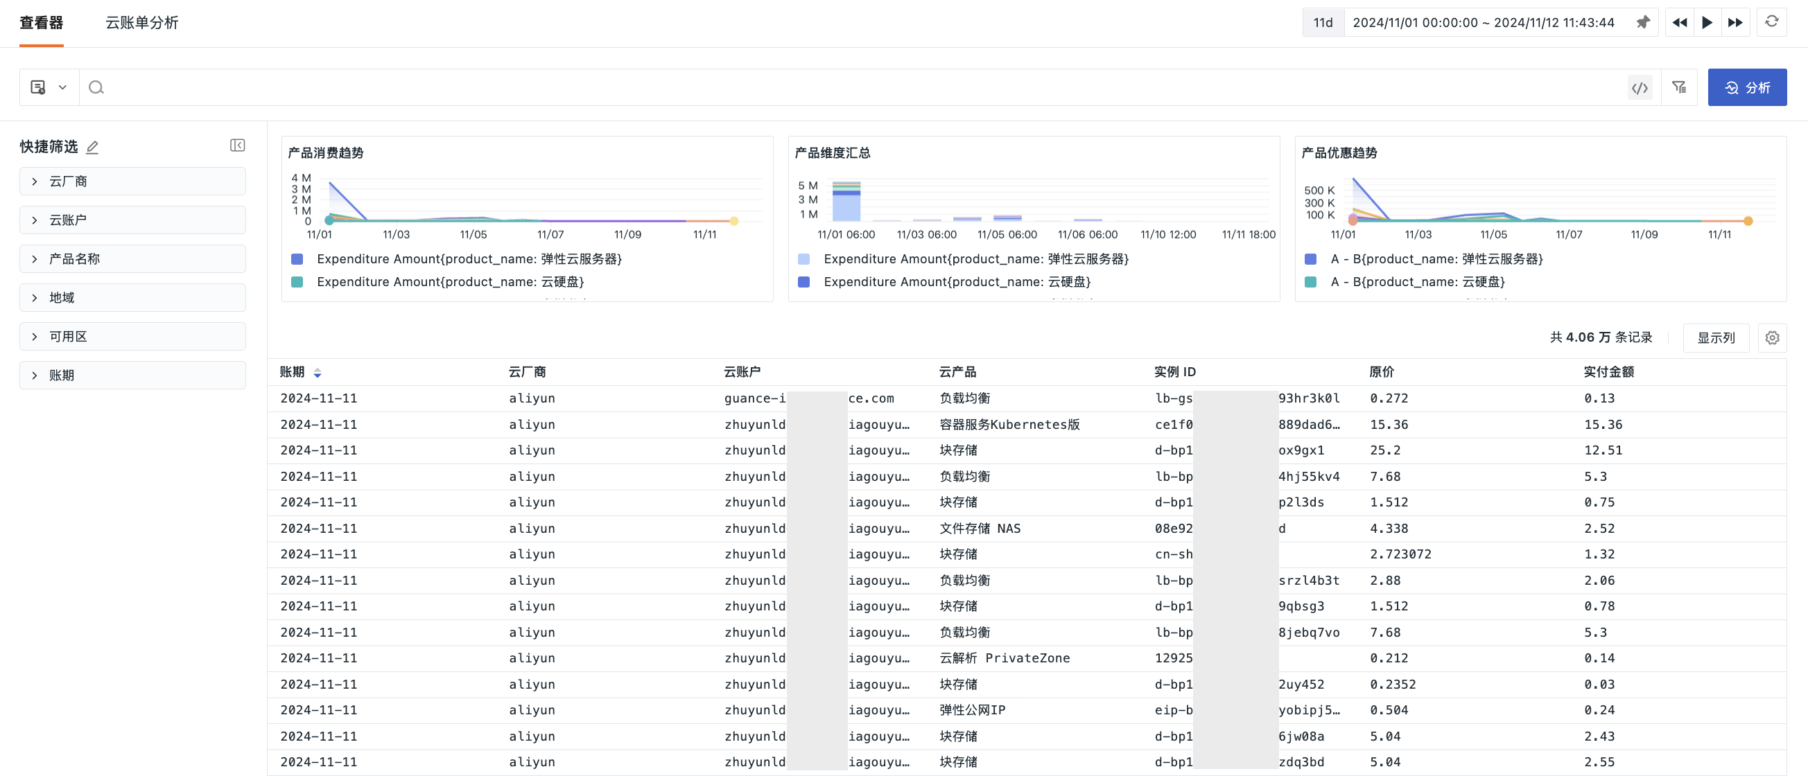Image resolution: width=1808 pixels, height=776 pixels.
Task: Click the fast-forward time range button
Action: click(x=1735, y=22)
